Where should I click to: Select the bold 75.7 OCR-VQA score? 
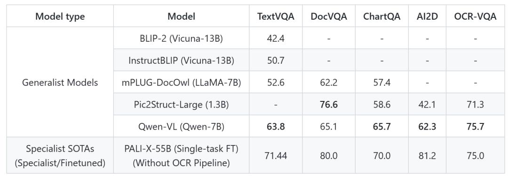[x=475, y=126]
